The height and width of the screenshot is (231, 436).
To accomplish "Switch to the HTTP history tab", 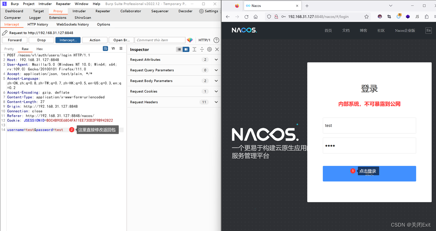I will pos(38,24).
